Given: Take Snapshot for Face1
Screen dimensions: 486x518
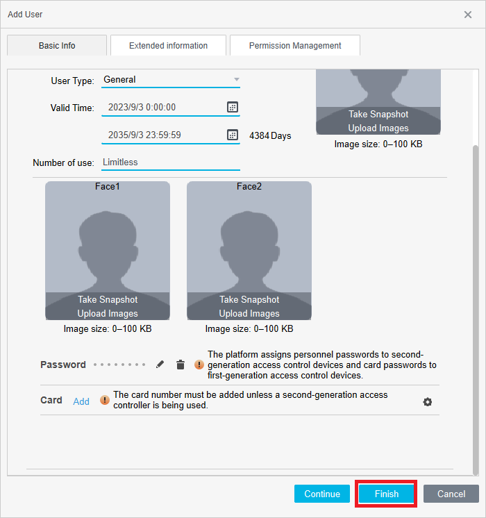Looking at the screenshot, I should [108, 300].
